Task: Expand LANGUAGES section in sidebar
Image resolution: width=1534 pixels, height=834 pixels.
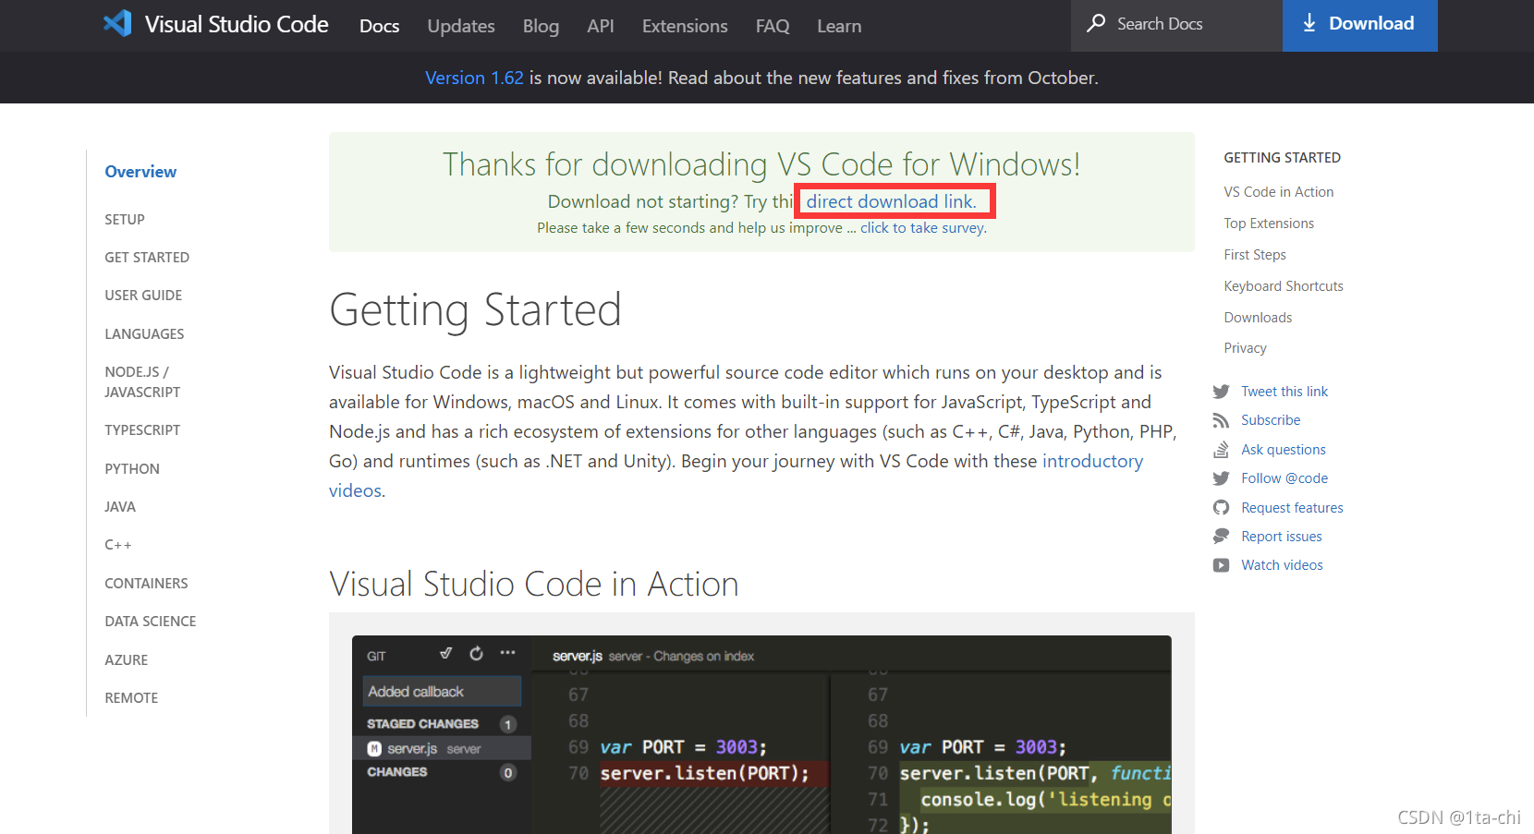Action: tap(144, 334)
